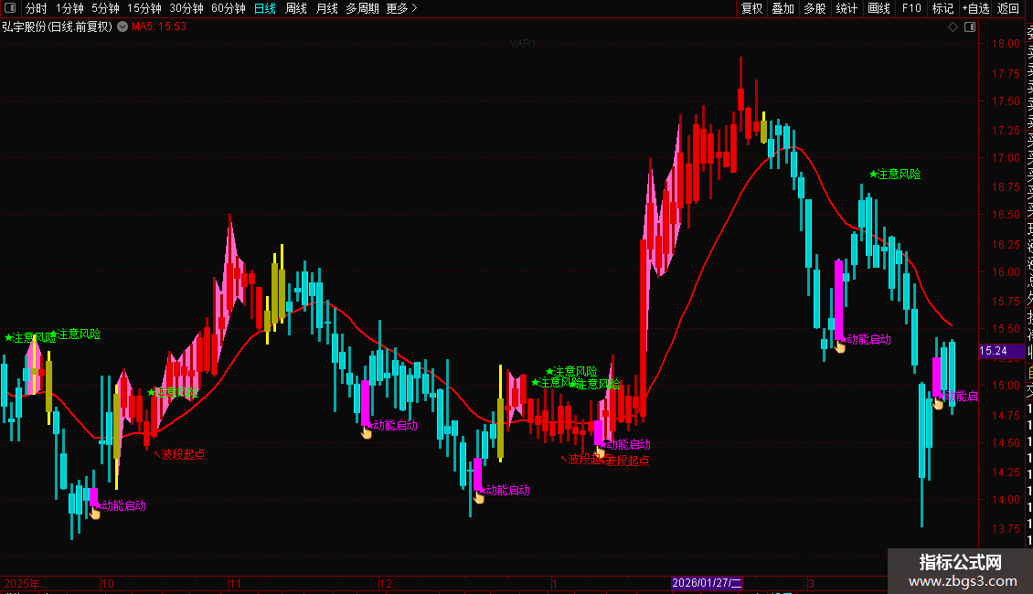Click the 叠加 overlay button
1033x594 pixels.
click(783, 8)
